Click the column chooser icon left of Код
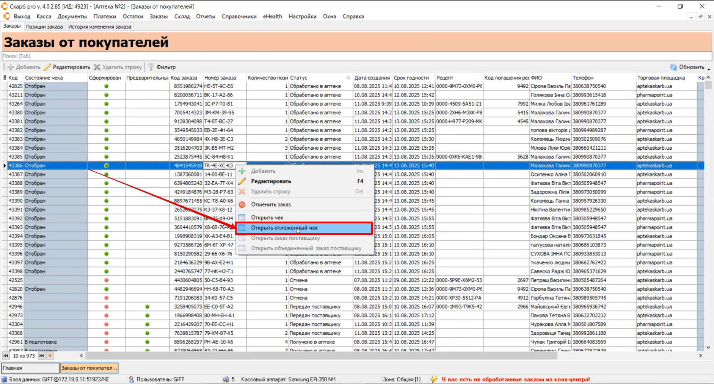This screenshot has height=384, width=714. 5,78
